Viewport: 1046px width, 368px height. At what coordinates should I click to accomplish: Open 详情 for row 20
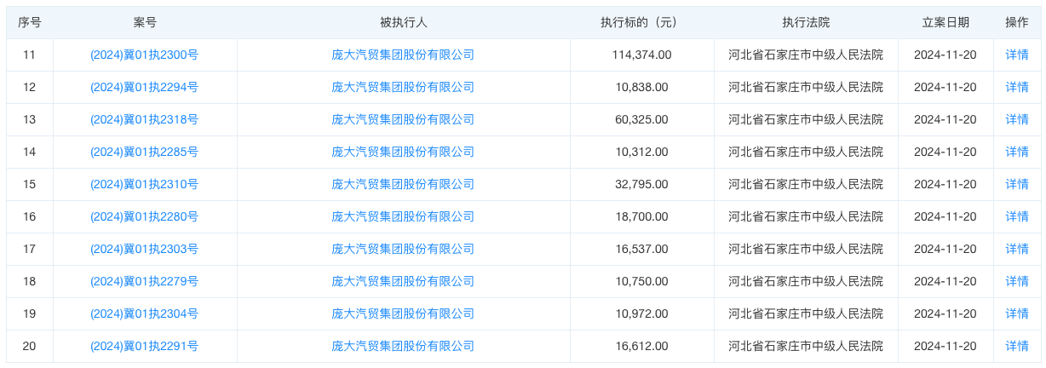click(1017, 346)
